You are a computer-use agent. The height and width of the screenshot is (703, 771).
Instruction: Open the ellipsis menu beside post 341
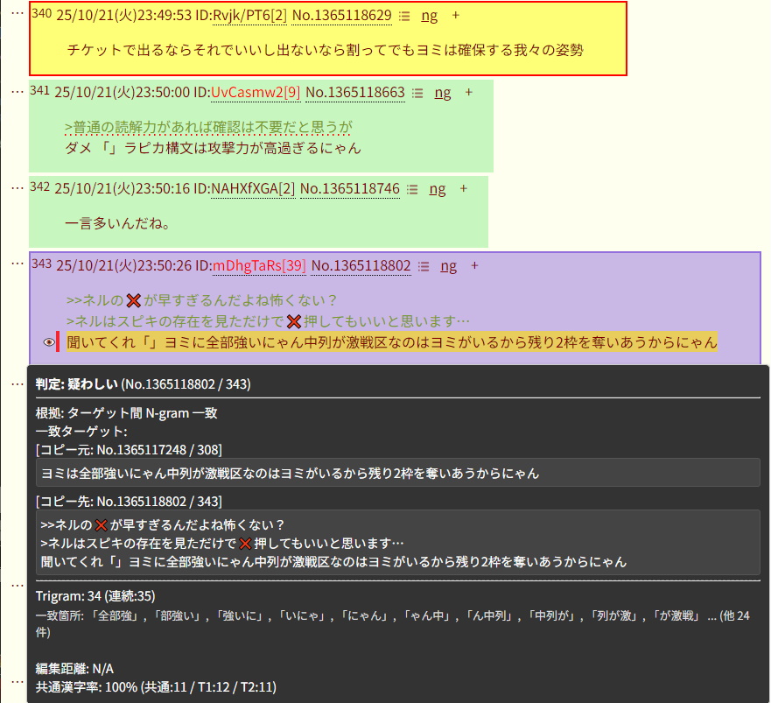point(17,90)
